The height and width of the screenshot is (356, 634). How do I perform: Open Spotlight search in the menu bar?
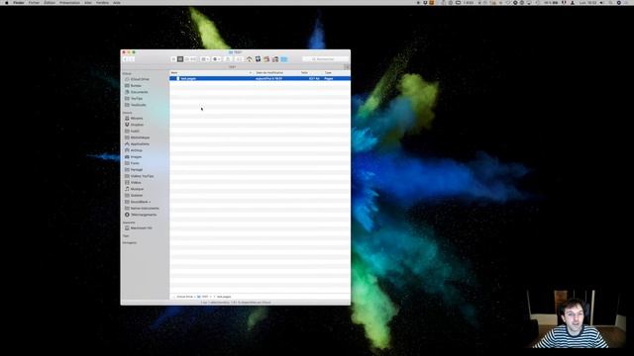610,2
